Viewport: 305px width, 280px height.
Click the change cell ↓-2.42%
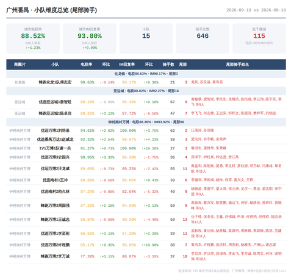[151, 169]
